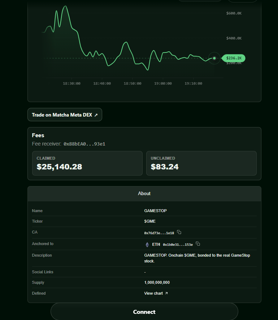Click the token description text
This screenshot has height=320, width=278.
point(197,258)
